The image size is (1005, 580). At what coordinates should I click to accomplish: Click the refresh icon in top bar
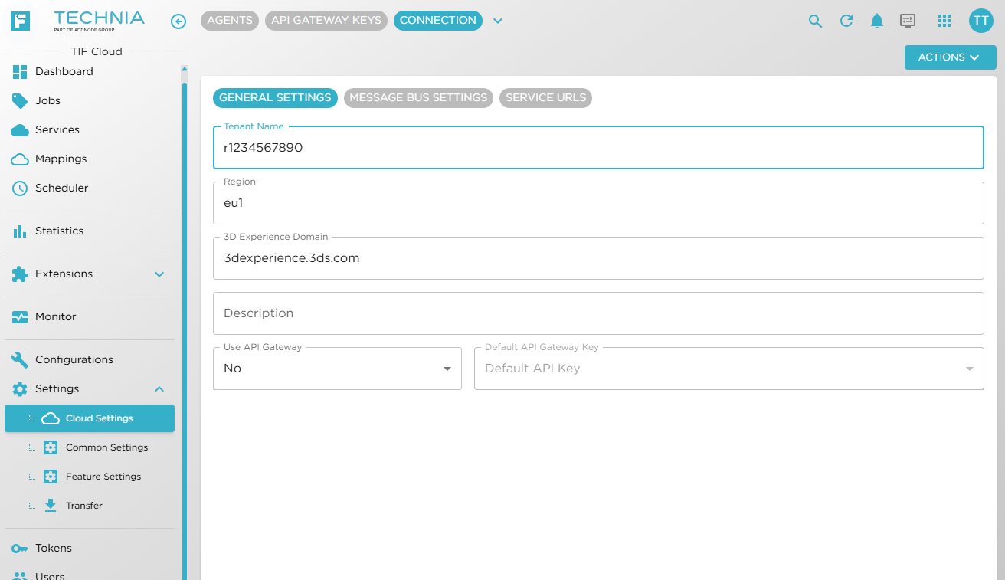[x=846, y=21]
